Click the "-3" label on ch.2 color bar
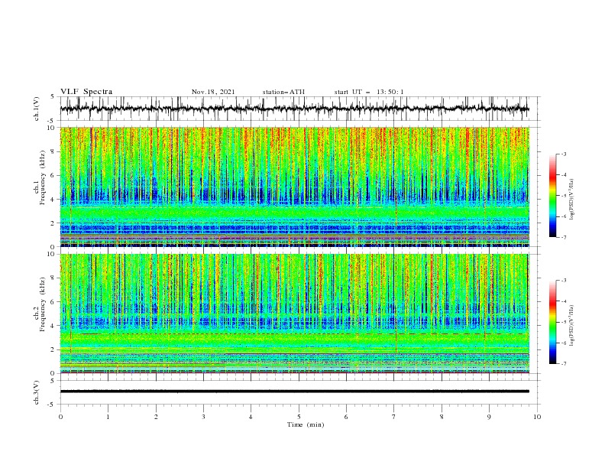This screenshot has height=468, width=605. (x=563, y=281)
